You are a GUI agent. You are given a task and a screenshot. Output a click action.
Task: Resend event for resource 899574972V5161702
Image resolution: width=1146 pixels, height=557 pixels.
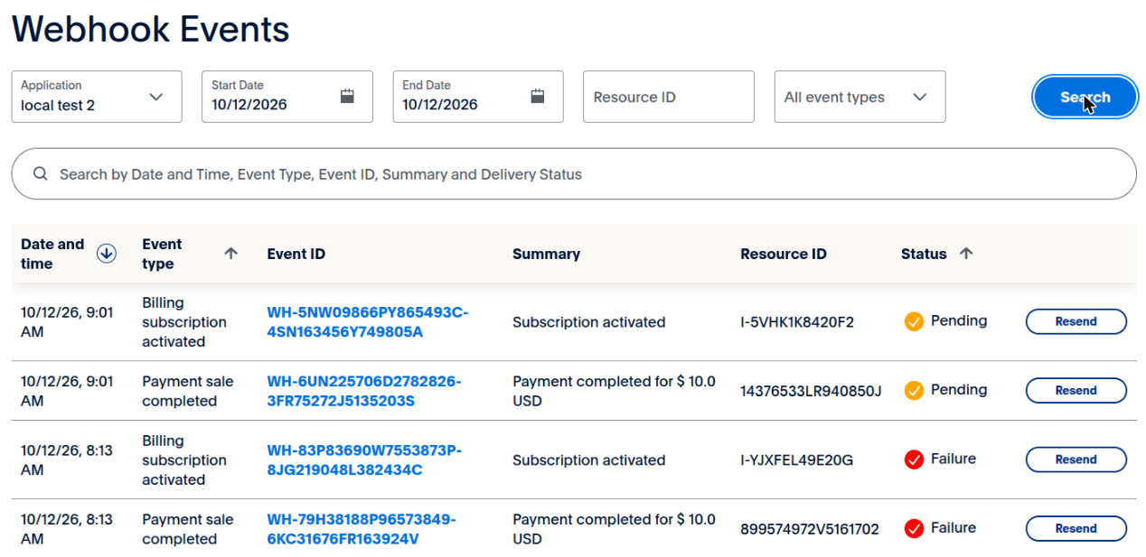pyautogui.click(x=1076, y=529)
